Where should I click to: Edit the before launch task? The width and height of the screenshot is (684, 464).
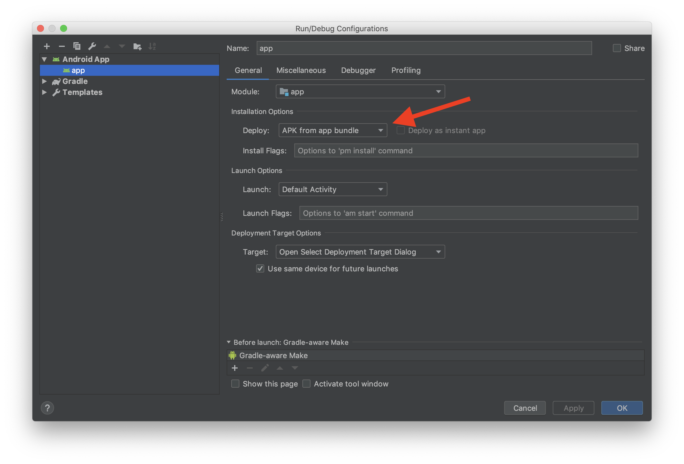click(x=265, y=368)
